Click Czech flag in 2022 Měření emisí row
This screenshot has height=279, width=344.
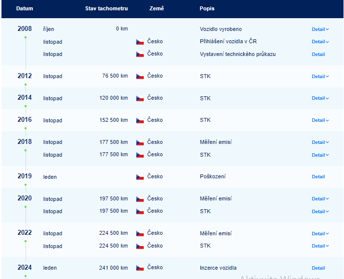pos(140,233)
